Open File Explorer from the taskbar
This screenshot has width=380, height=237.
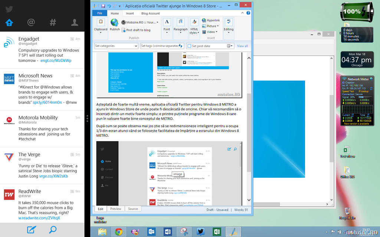pos(102,232)
